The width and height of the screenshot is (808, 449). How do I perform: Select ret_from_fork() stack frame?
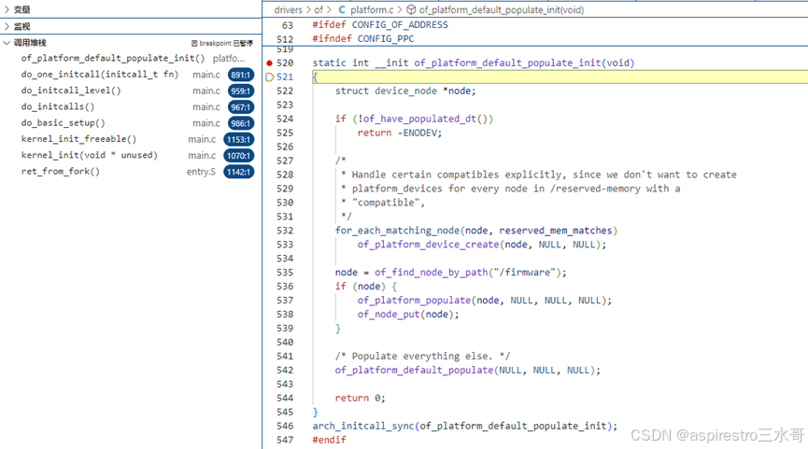click(131, 172)
